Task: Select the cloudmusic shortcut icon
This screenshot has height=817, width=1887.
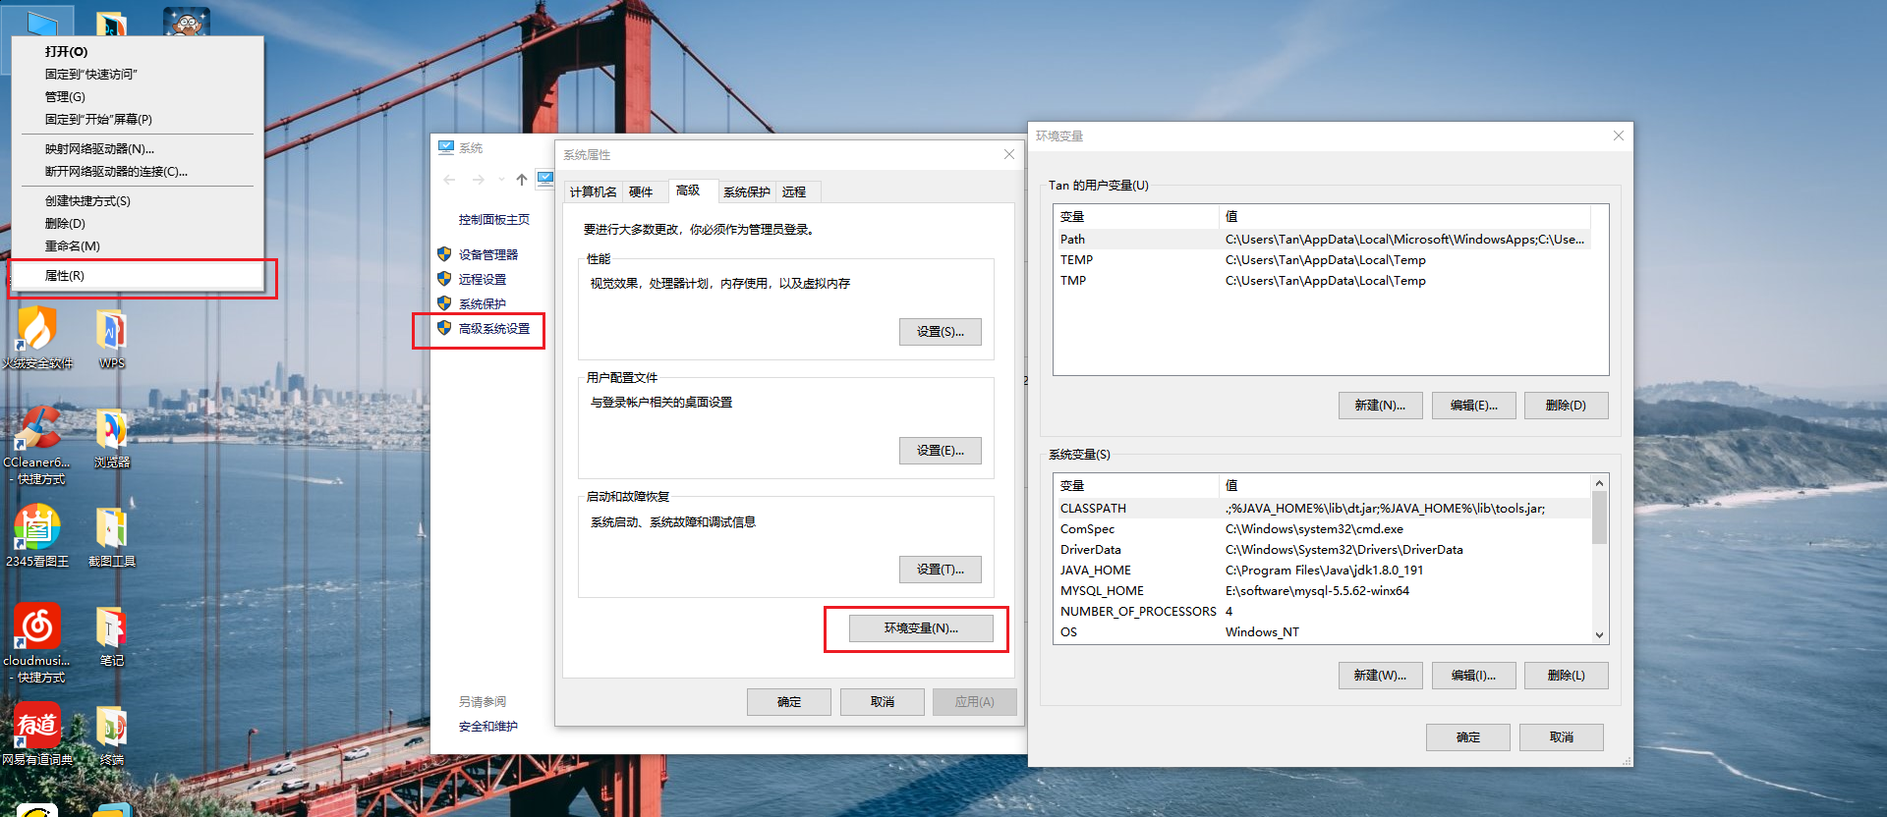Action: pos(37,628)
